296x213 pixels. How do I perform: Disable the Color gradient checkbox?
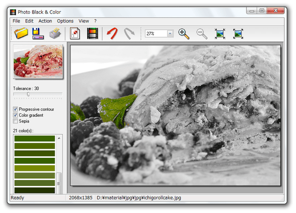point(16,115)
